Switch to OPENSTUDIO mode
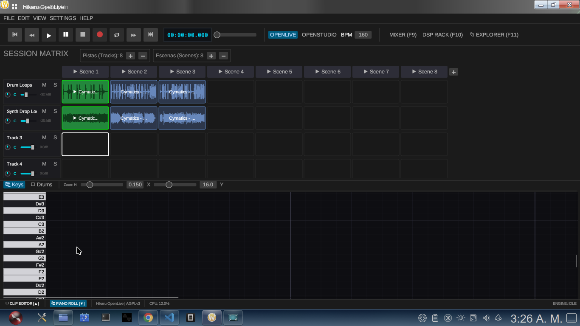This screenshot has width=580, height=326. (319, 35)
